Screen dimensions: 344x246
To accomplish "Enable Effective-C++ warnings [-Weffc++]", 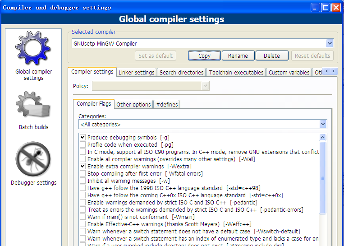I will (83, 224).
